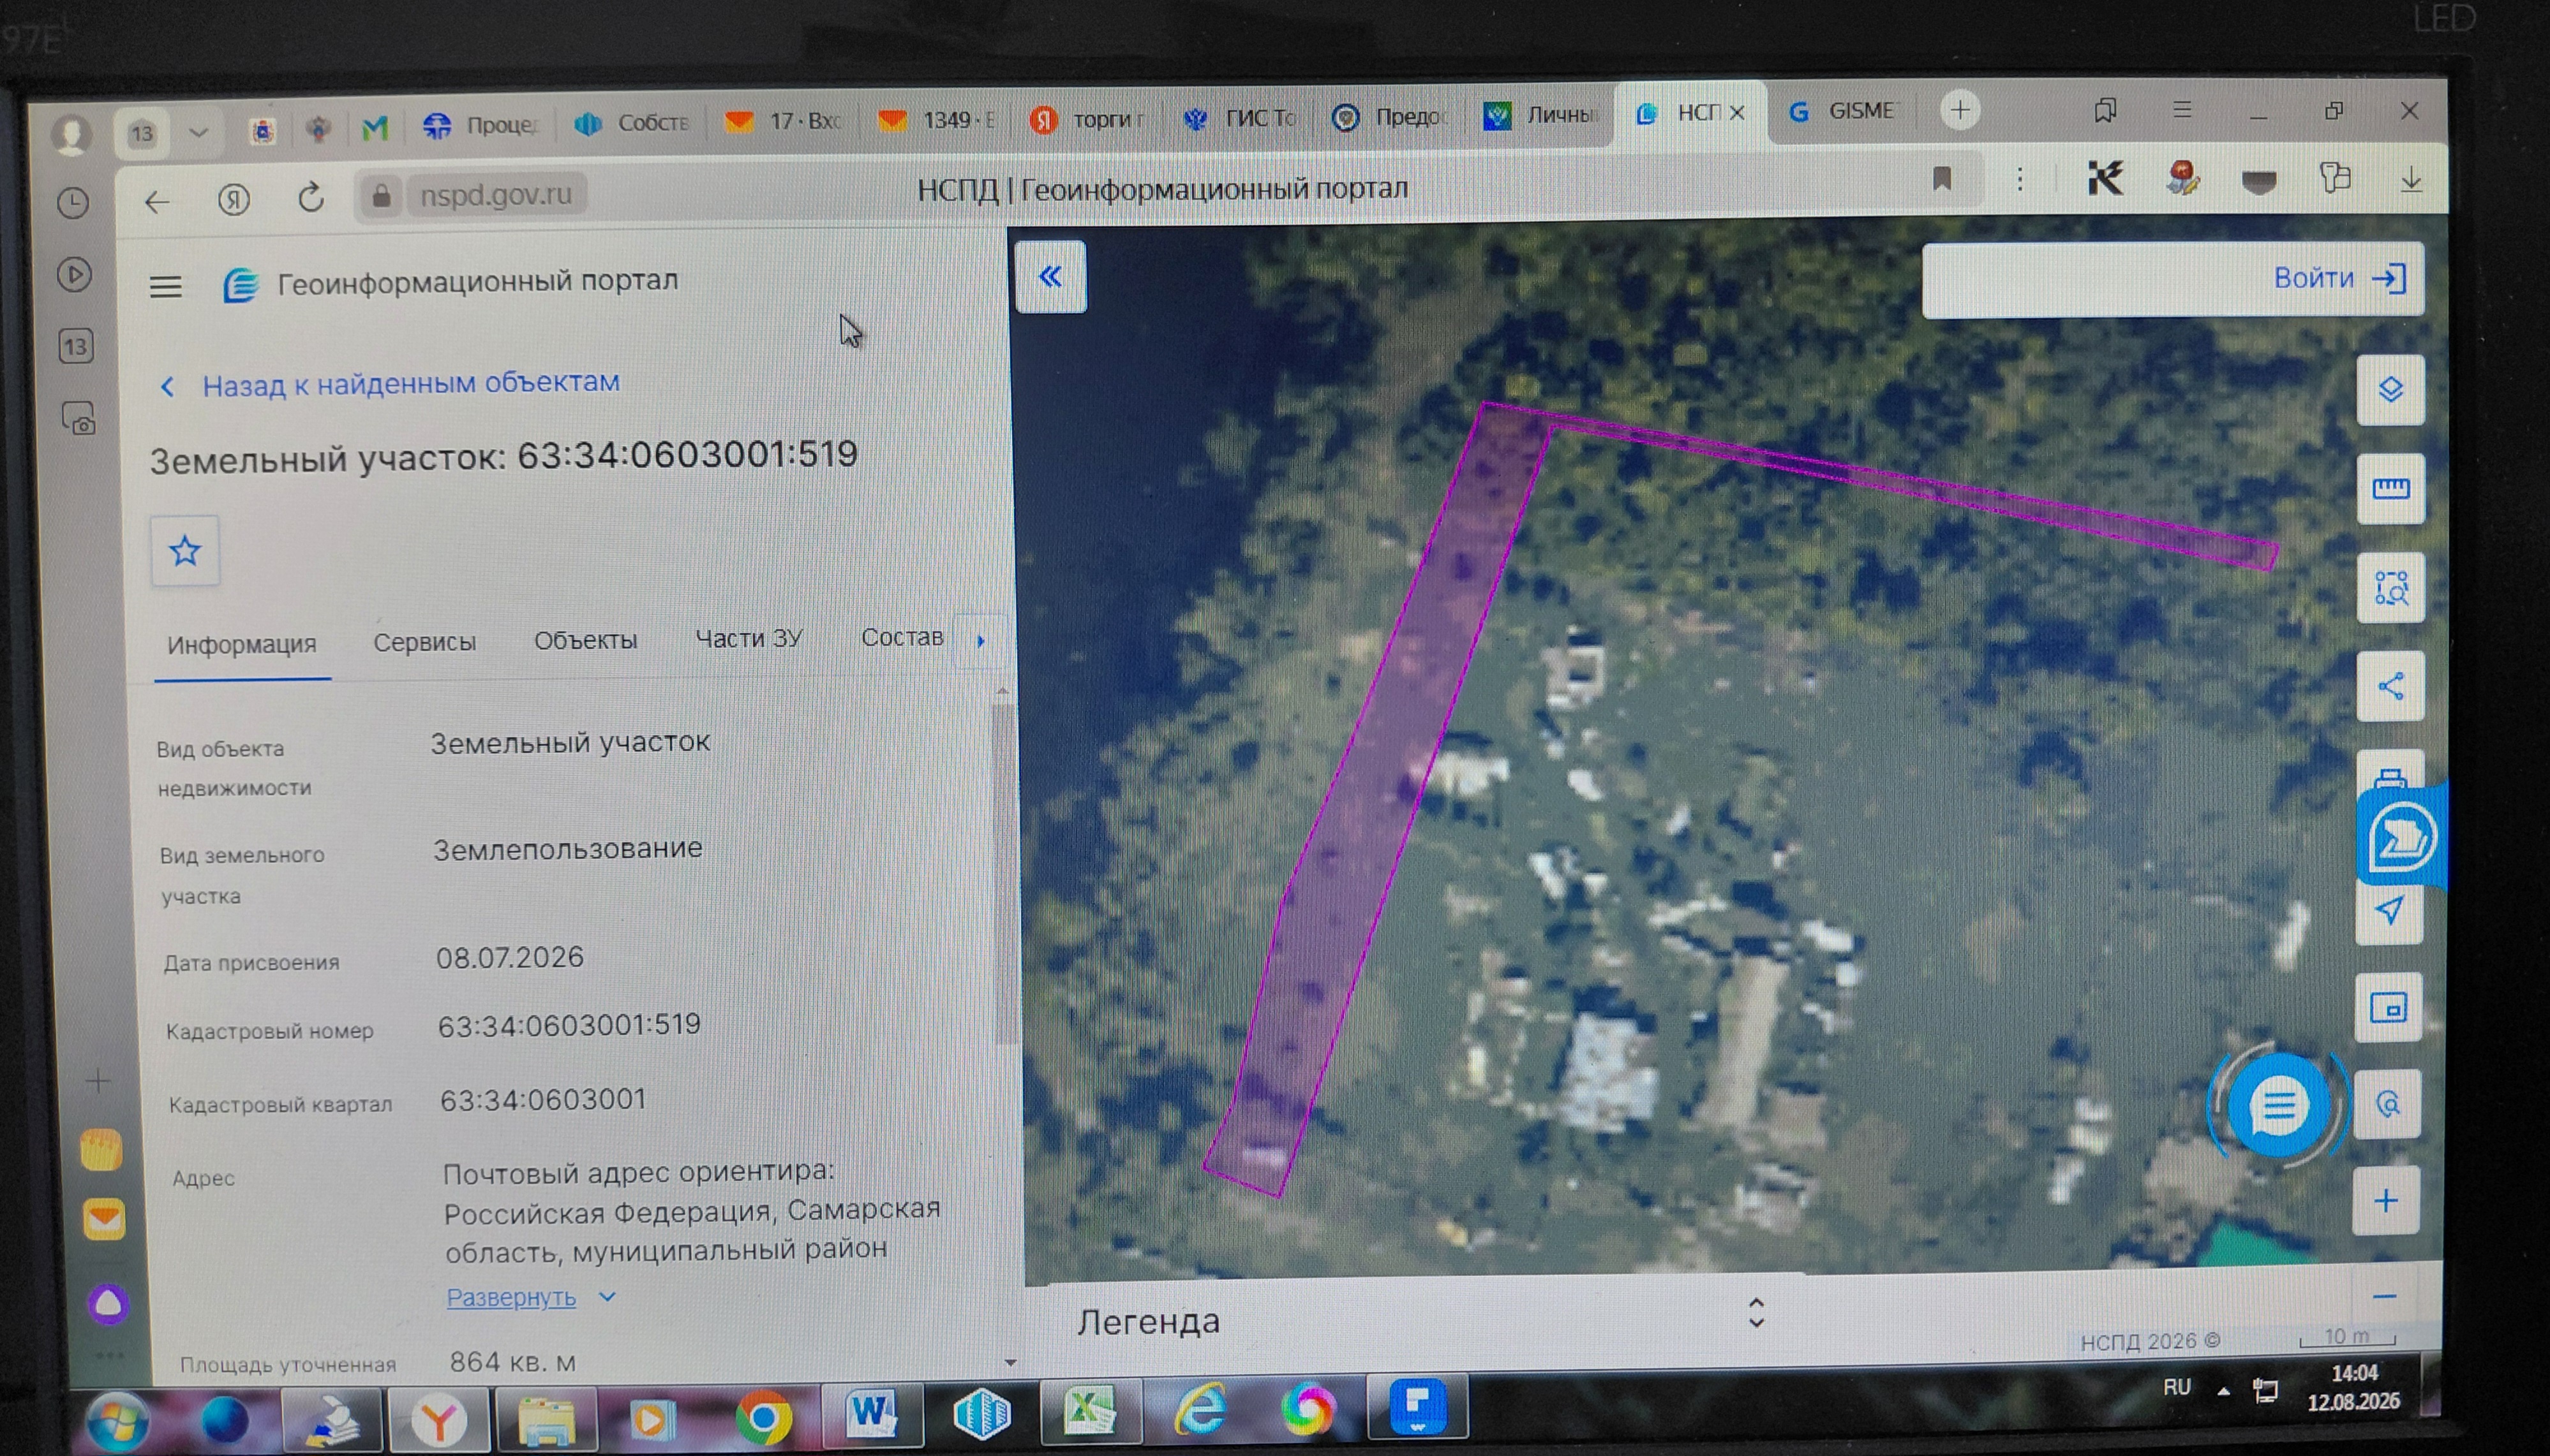Zoom in on the map with plus
The width and height of the screenshot is (2550, 1456).
tap(2386, 1200)
